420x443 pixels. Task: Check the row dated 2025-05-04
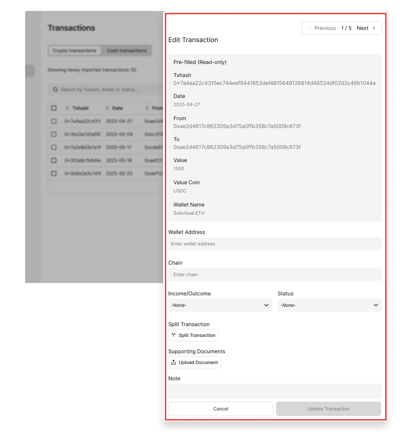(54, 134)
